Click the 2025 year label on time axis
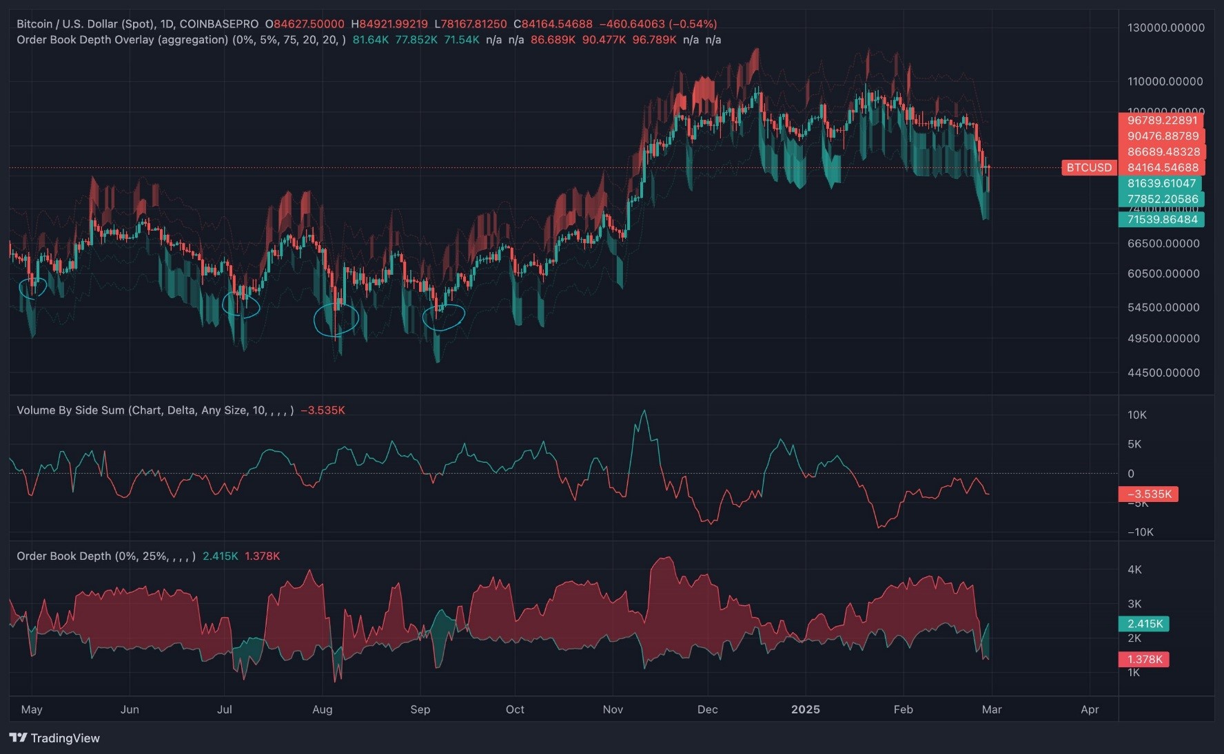The height and width of the screenshot is (754, 1224). coord(806,709)
